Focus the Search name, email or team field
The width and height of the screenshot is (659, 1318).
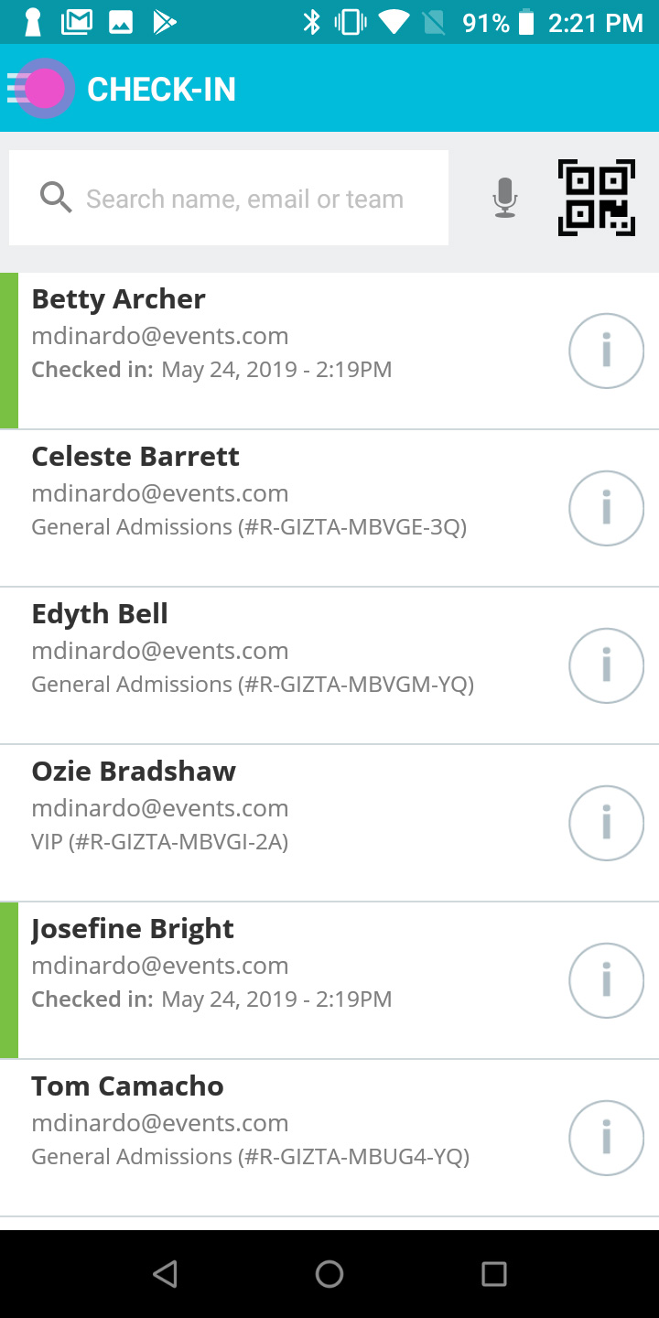pyautogui.click(x=229, y=198)
